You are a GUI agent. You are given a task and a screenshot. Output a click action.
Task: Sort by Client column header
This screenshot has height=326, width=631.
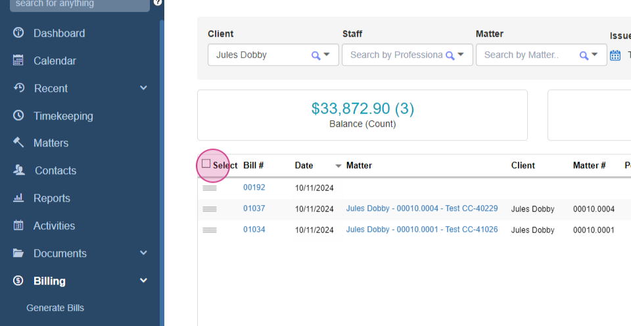coord(523,166)
